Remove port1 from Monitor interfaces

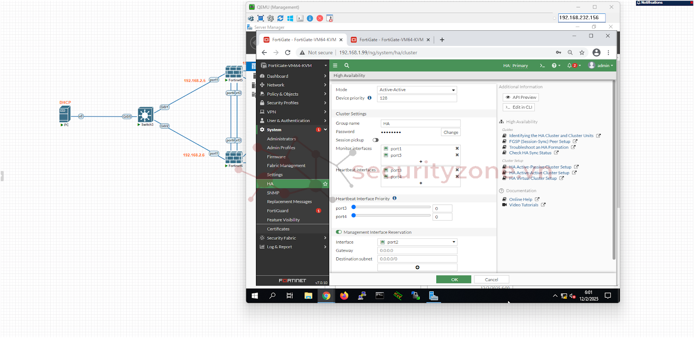457,149
